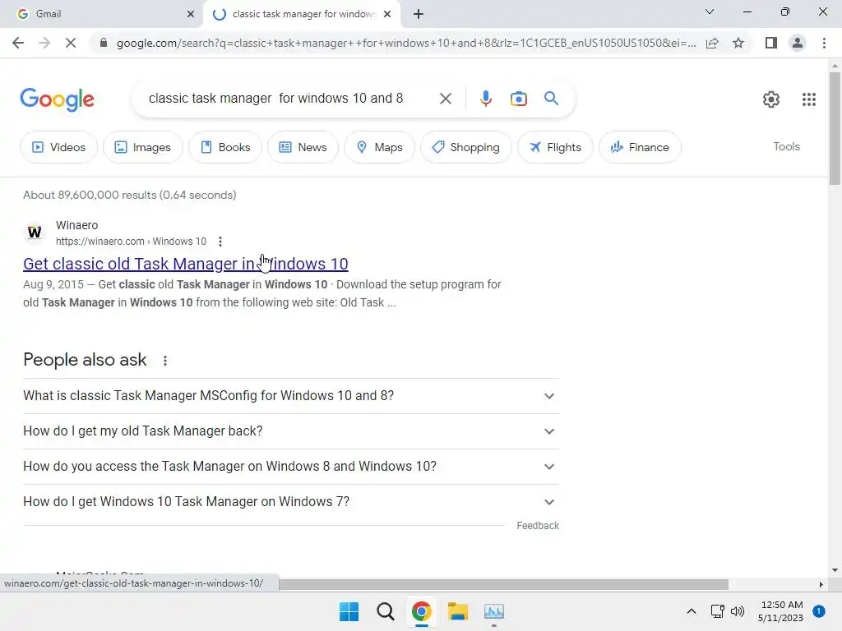Expand 'What is classic Task Manager MSConfig' question
This screenshot has height=631, width=842.
291,396
